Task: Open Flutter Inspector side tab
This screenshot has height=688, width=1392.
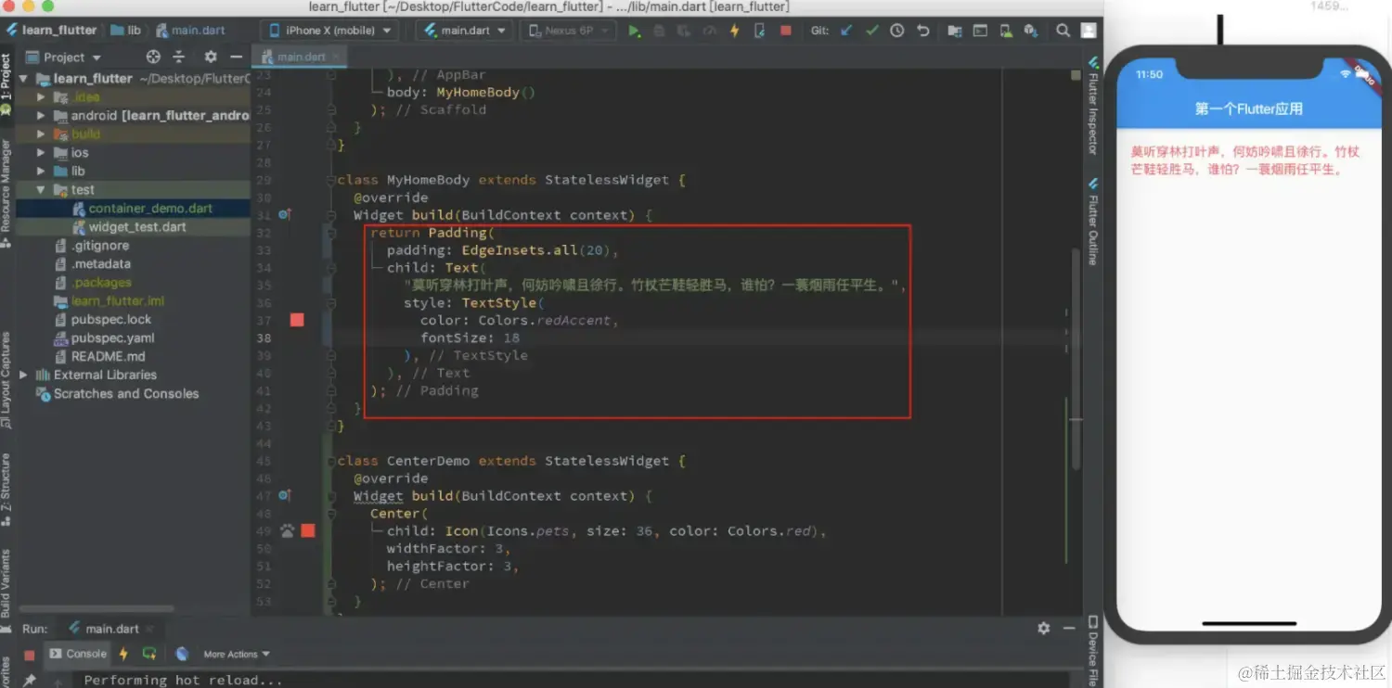Action: tap(1092, 105)
